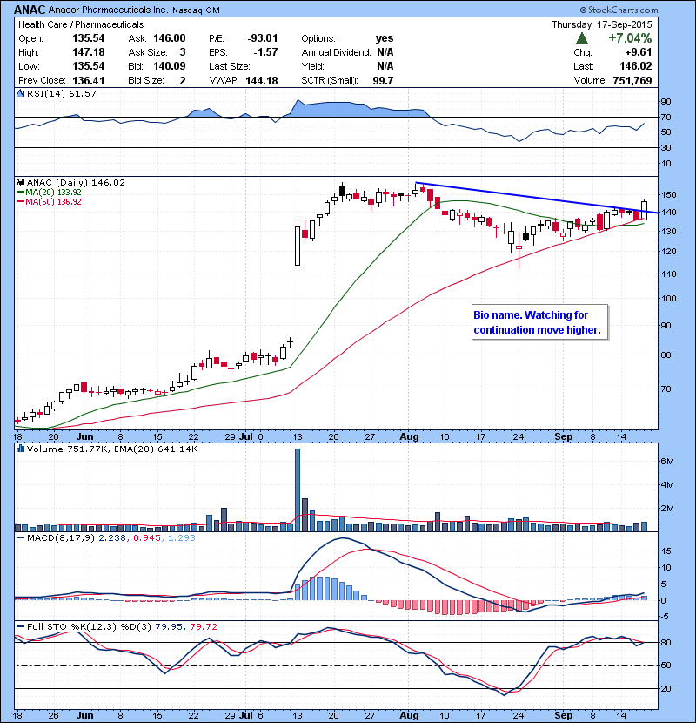Click the 30 RSI axis label
This screenshot has width=696, height=723.
coord(666,147)
